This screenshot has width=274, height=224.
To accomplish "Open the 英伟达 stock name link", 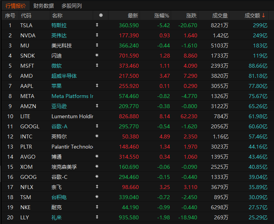I will 59,35.
